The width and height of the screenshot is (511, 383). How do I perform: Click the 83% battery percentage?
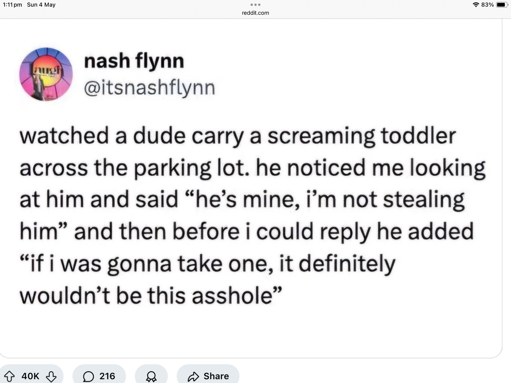487,5
